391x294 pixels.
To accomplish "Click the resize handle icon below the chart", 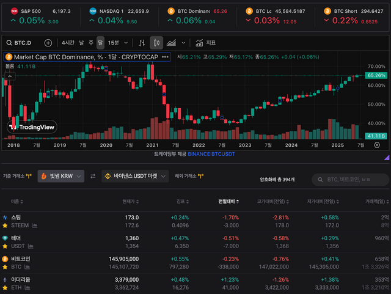I will click(387, 157).
